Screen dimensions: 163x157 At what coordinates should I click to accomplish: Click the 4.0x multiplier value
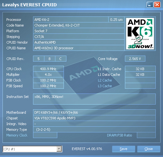click(x=48, y=75)
